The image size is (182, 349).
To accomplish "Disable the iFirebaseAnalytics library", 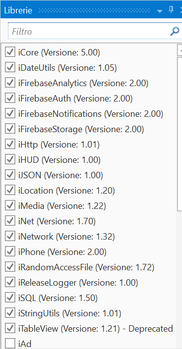I will coord(10,83).
